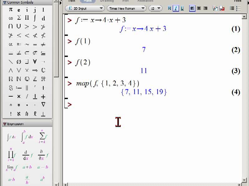Insert the intersection symbol
The height and width of the screenshot is (186, 249).
tap(11, 26)
